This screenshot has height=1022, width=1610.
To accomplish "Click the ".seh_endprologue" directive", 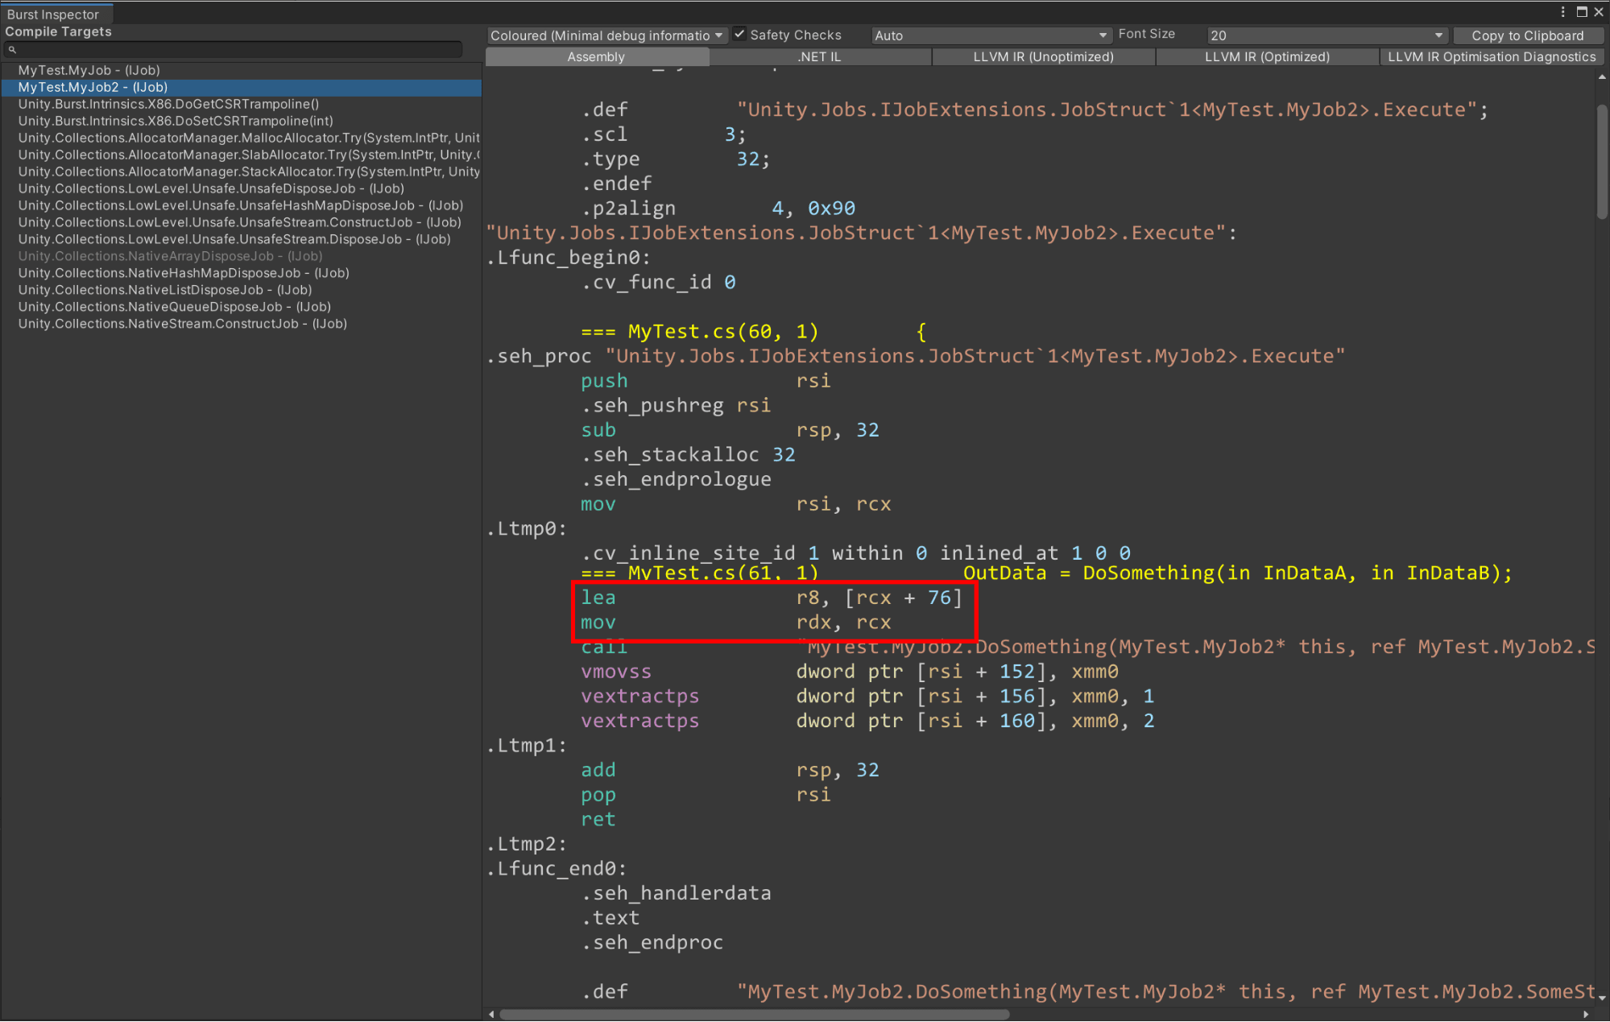I will pos(677,479).
